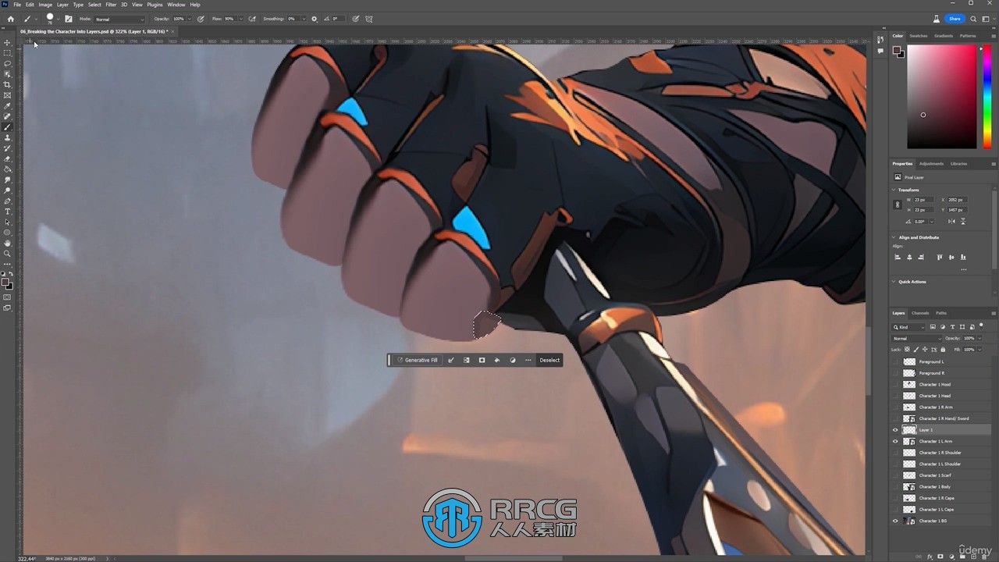Open the Select menu
The width and height of the screenshot is (999, 562).
[94, 5]
